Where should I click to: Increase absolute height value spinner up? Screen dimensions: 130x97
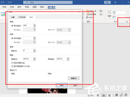(35, 25)
